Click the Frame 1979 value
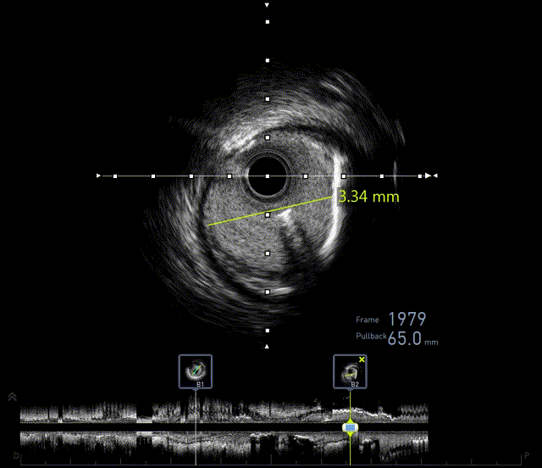The width and height of the screenshot is (542, 468). click(x=407, y=319)
